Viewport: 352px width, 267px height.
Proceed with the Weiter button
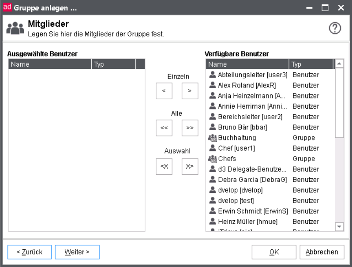click(x=77, y=252)
